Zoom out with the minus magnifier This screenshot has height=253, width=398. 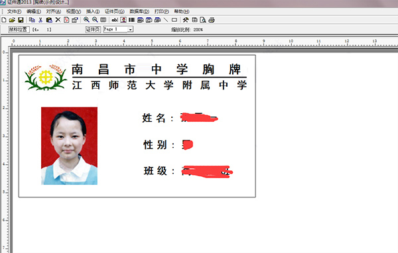95,20
